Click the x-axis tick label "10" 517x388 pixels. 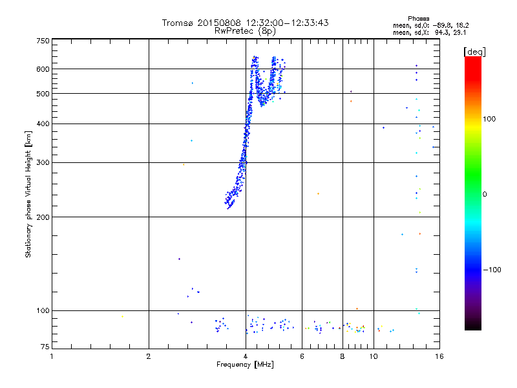point(374,356)
